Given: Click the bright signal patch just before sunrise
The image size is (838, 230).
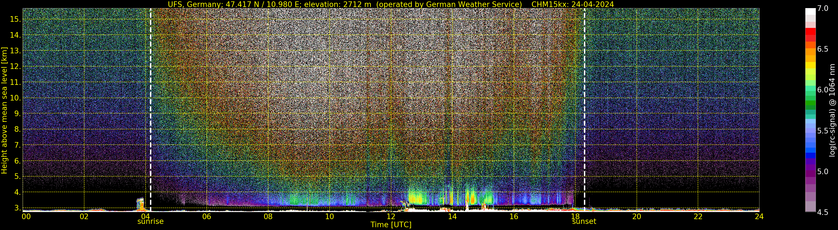Looking at the screenshot, I should 140,204.
